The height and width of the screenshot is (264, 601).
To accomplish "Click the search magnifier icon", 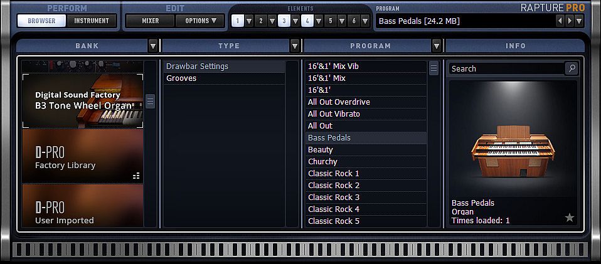I will point(572,68).
